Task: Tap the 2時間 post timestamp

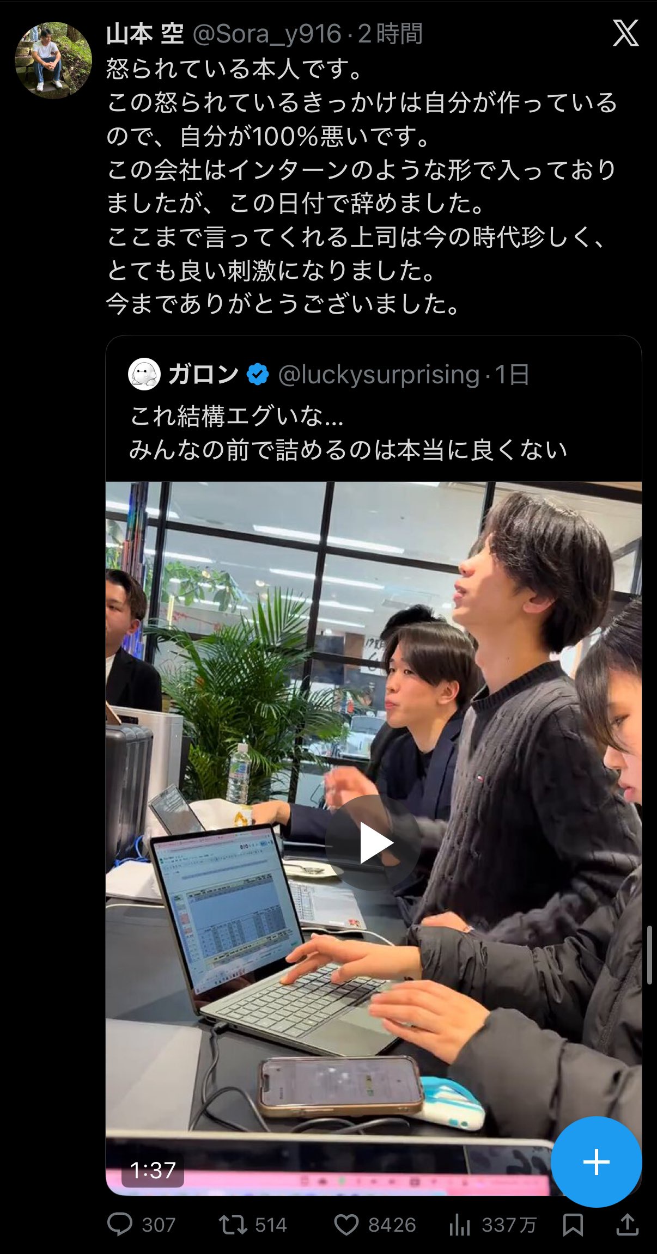Action: 390,34
